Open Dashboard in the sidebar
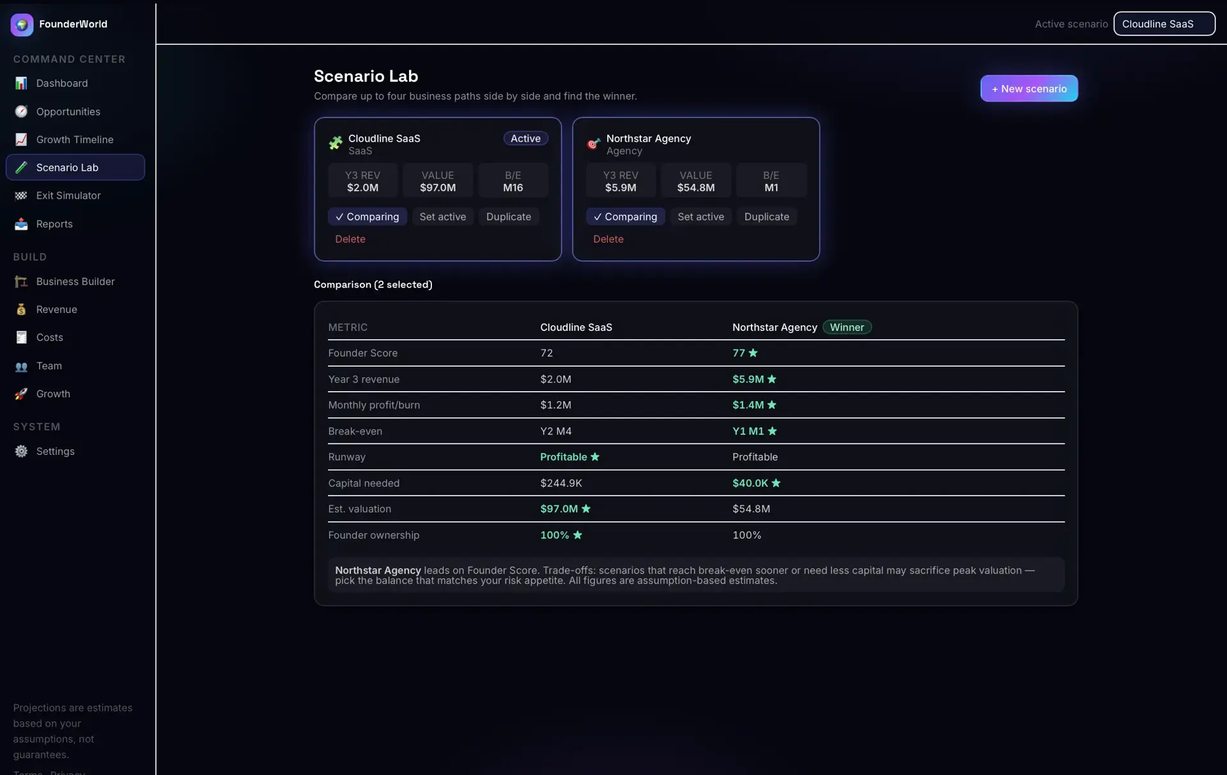 (x=75, y=83)
